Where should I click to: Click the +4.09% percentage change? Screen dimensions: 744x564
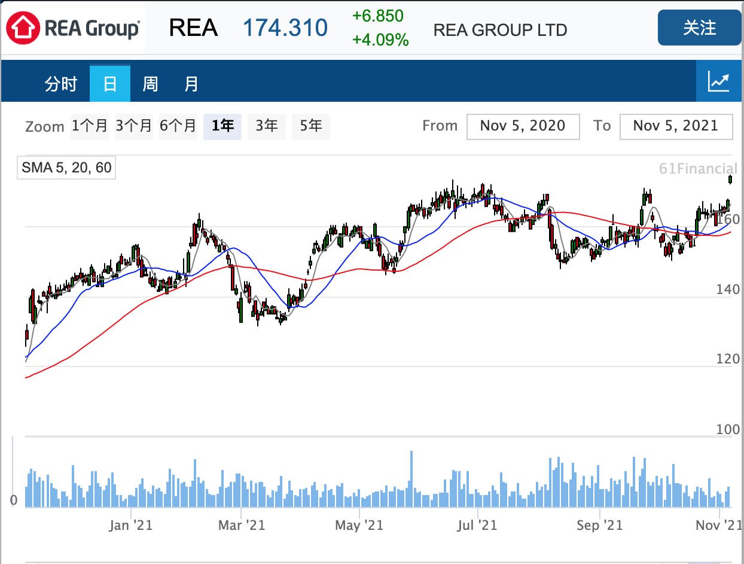click(380, 40)
